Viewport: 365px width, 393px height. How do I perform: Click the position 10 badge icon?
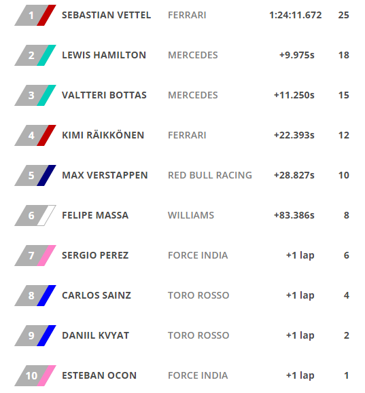[35, 375]
